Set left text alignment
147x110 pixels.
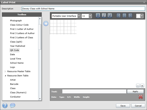(x=118, y=15)
